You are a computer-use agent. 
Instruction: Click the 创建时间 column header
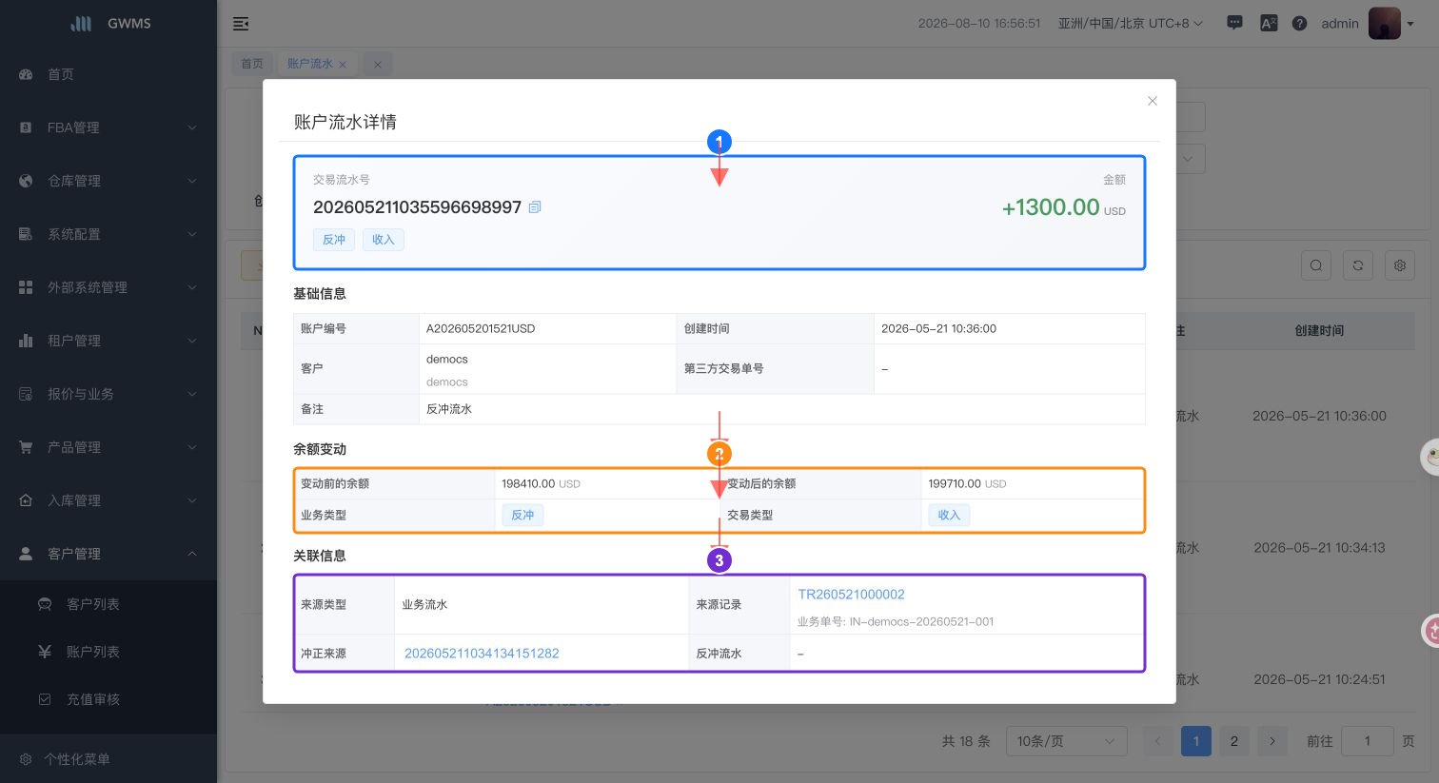1319,330
